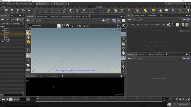191x107 pixels.
Task: Open the network color palette icon
Action: [x=182, y=25]
